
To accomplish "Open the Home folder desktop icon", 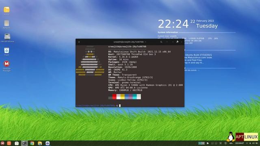I will click(x=6, y=11).
